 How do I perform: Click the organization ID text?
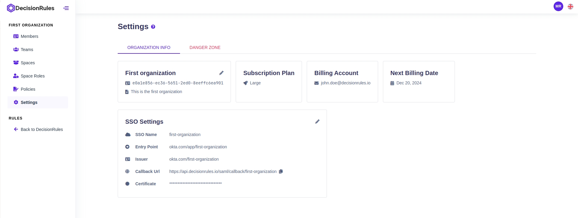178,83
